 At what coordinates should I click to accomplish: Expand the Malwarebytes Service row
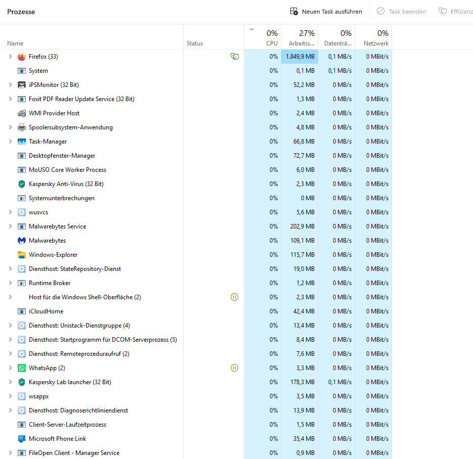10,226
